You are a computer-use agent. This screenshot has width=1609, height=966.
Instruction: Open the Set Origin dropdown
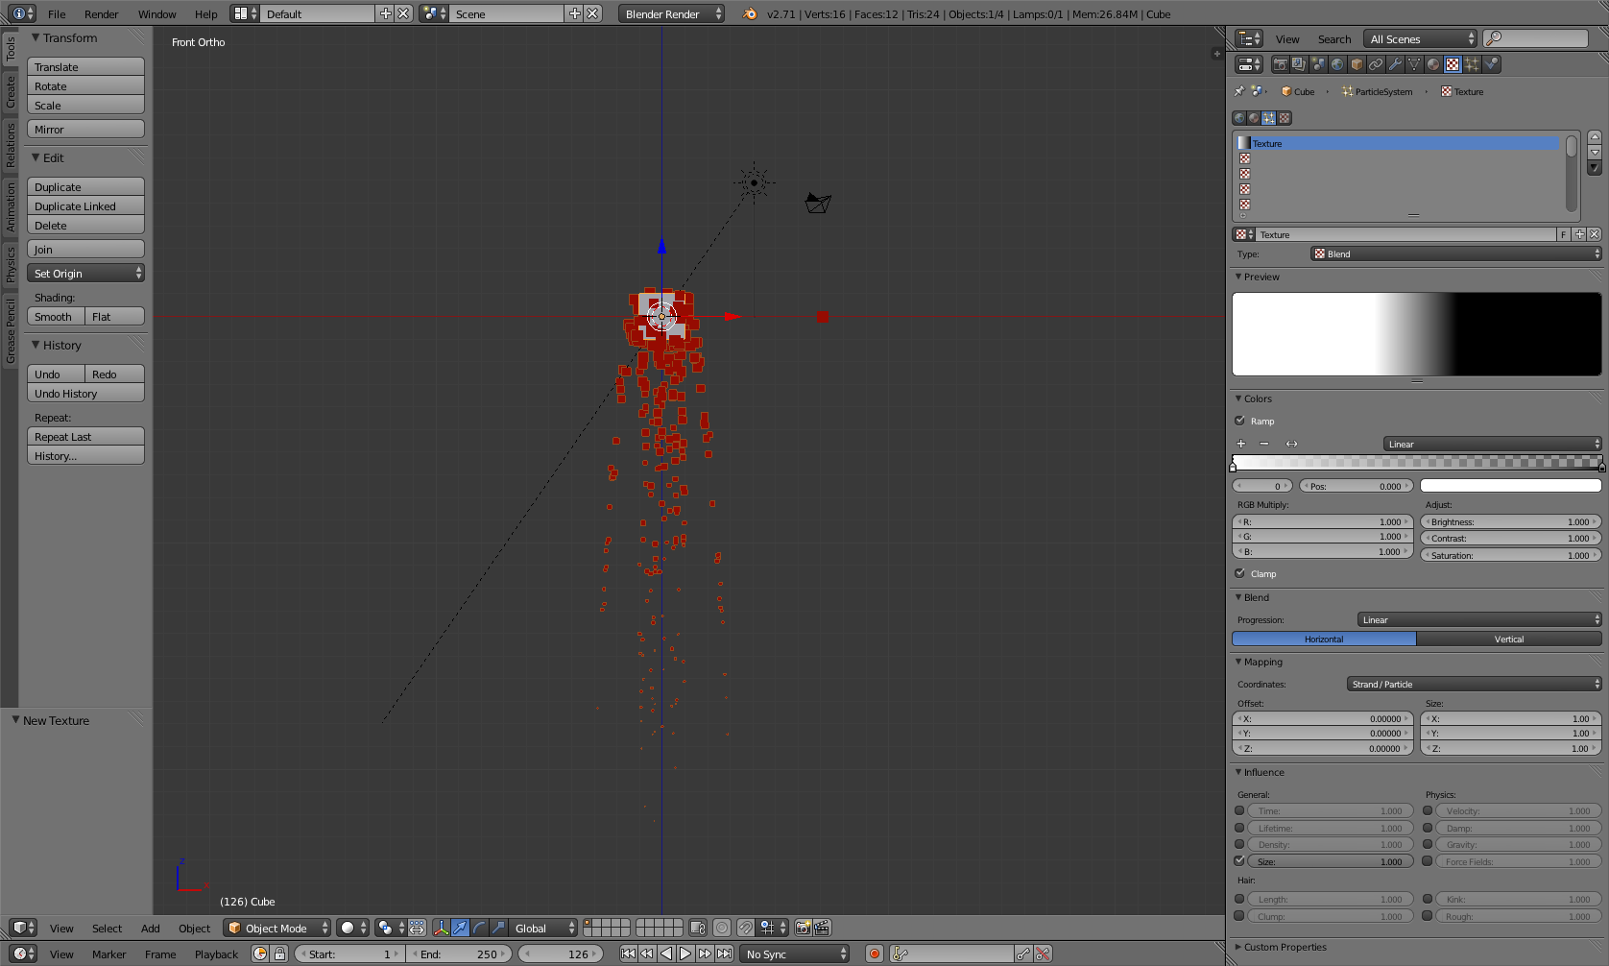pyautogui.click(x=85, y=273)
